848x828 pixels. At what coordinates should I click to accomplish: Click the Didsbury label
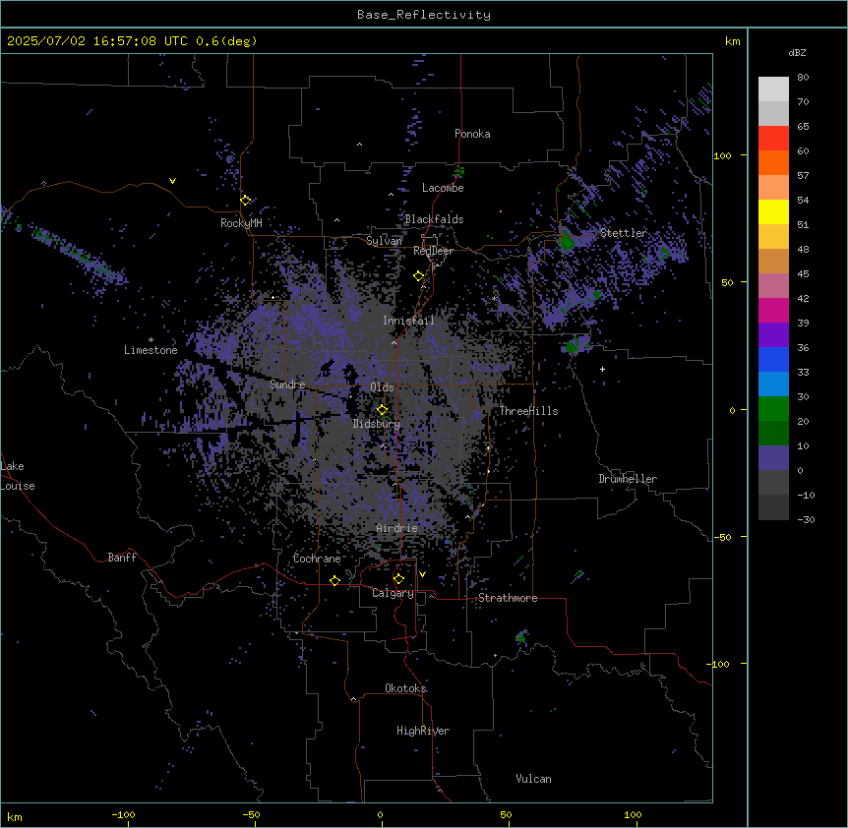coord(377,424)
